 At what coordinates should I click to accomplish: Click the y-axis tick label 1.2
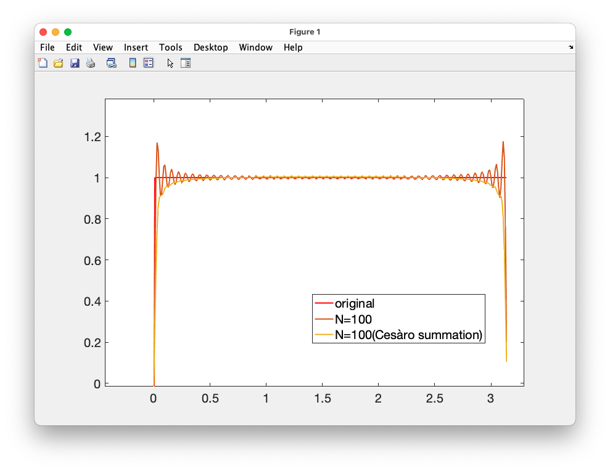coord(93,137)
